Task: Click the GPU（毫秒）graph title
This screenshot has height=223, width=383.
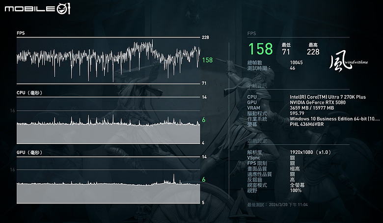Action: pyautogui.click(x=29, y=152)
